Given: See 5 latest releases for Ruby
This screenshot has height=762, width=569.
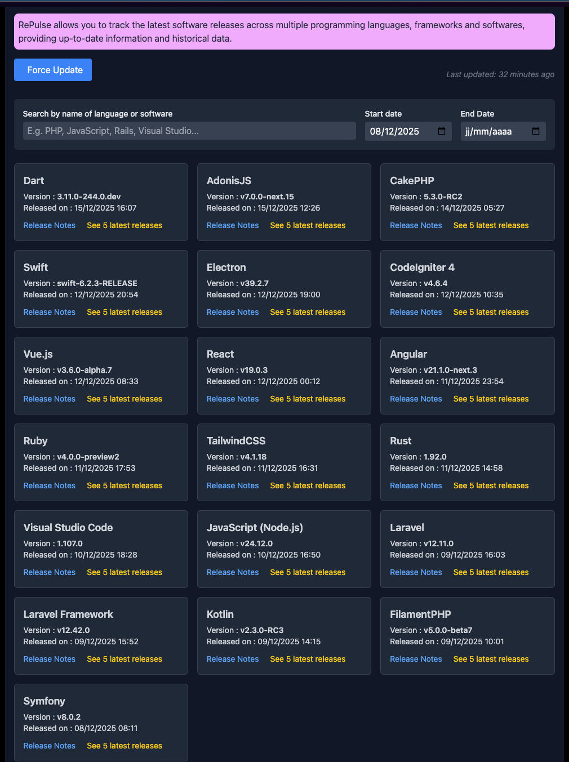Looking at the screenshot, I should pyautogui.click(x=125, y=485).
